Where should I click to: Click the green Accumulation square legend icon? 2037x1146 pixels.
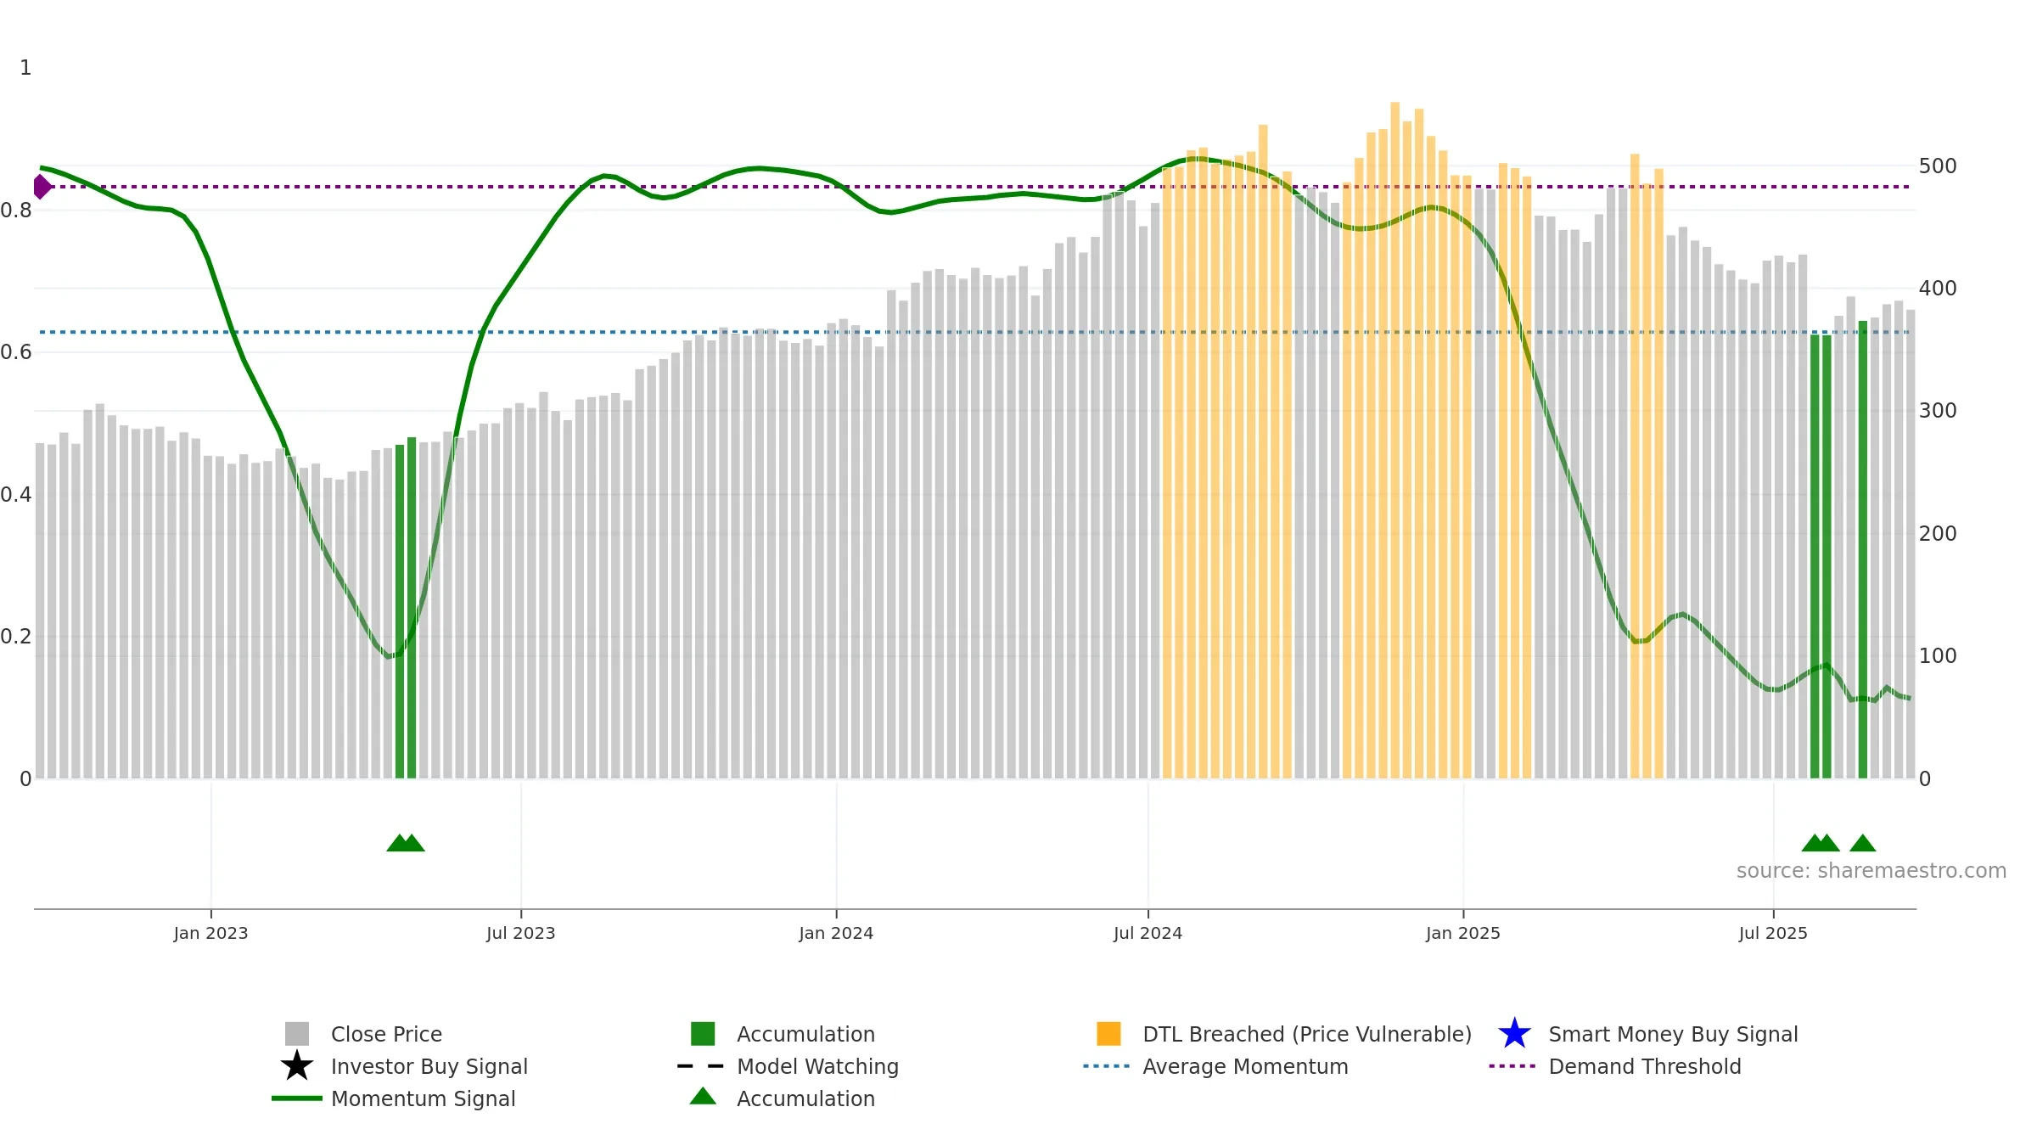coord(703,1034)
